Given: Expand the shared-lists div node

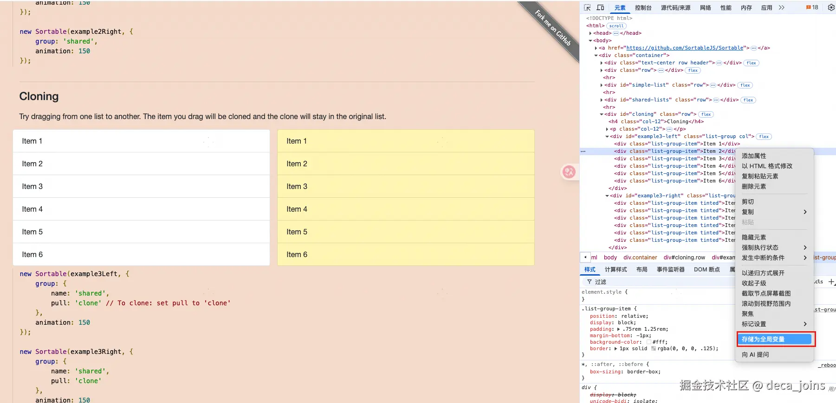Looking at the screenshot, I should point(602,100).
